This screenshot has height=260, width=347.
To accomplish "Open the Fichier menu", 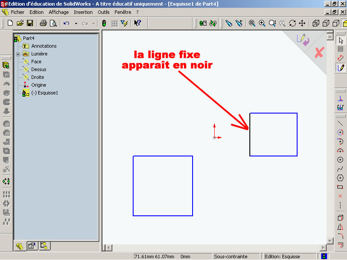I will pyautogui.click(x=17, y=12).
